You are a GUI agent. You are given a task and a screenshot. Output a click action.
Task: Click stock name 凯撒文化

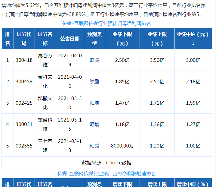pyautogui.click(x=45, y=103)
